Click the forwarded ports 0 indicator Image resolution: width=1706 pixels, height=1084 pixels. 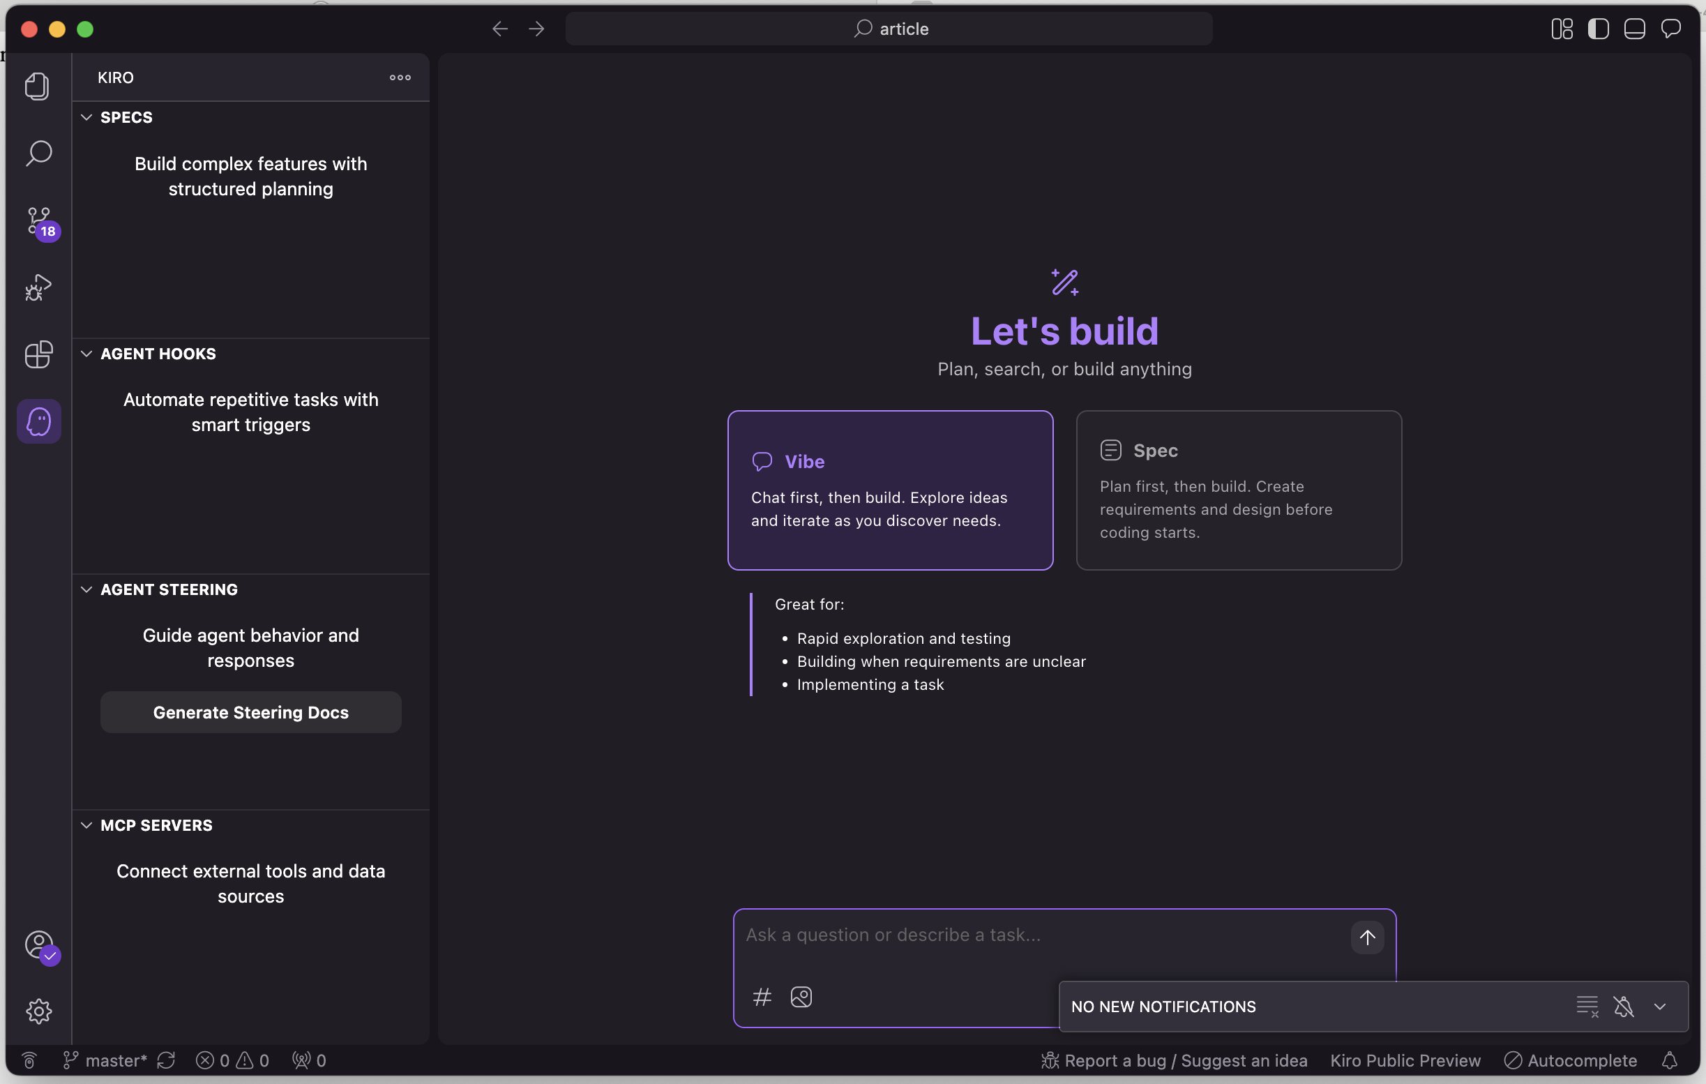(310, 1060)
